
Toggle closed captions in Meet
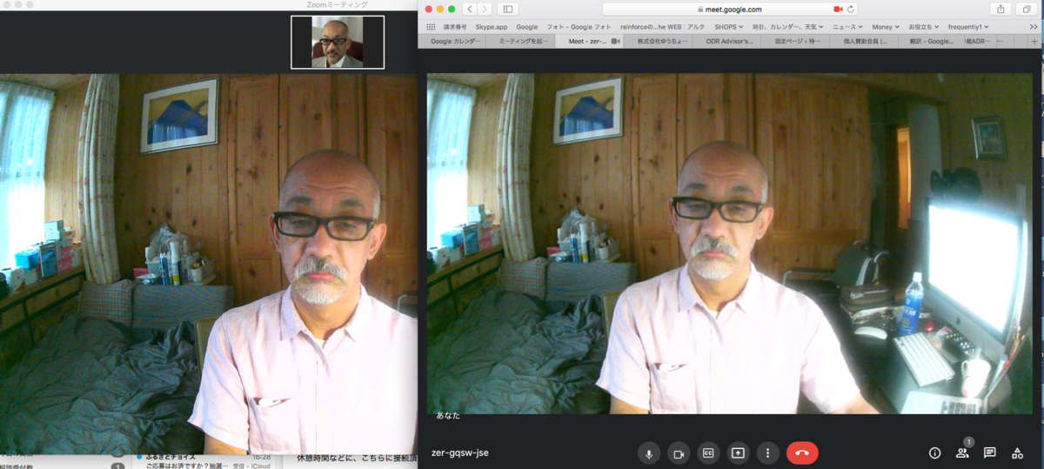coord(708,452)
